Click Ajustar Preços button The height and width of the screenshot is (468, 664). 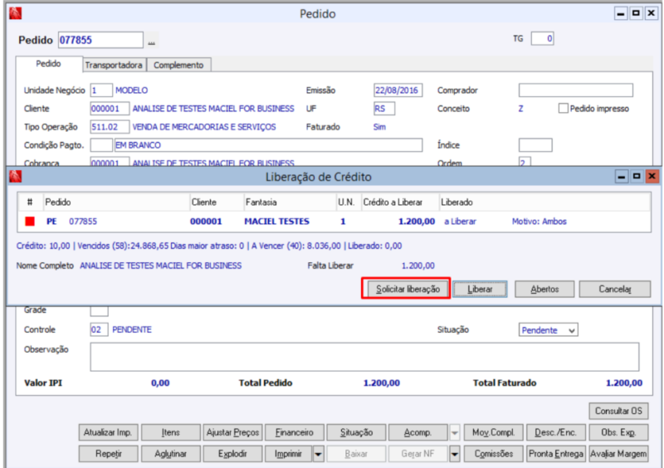point(232,432)
